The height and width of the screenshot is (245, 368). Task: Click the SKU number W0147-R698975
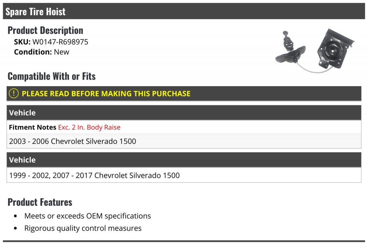[60, 42]
